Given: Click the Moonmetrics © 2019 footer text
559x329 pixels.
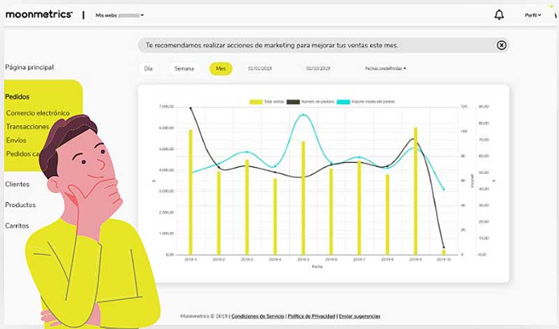Looking at the screenshot, I should pyautogui.click(x=204, y=316).
